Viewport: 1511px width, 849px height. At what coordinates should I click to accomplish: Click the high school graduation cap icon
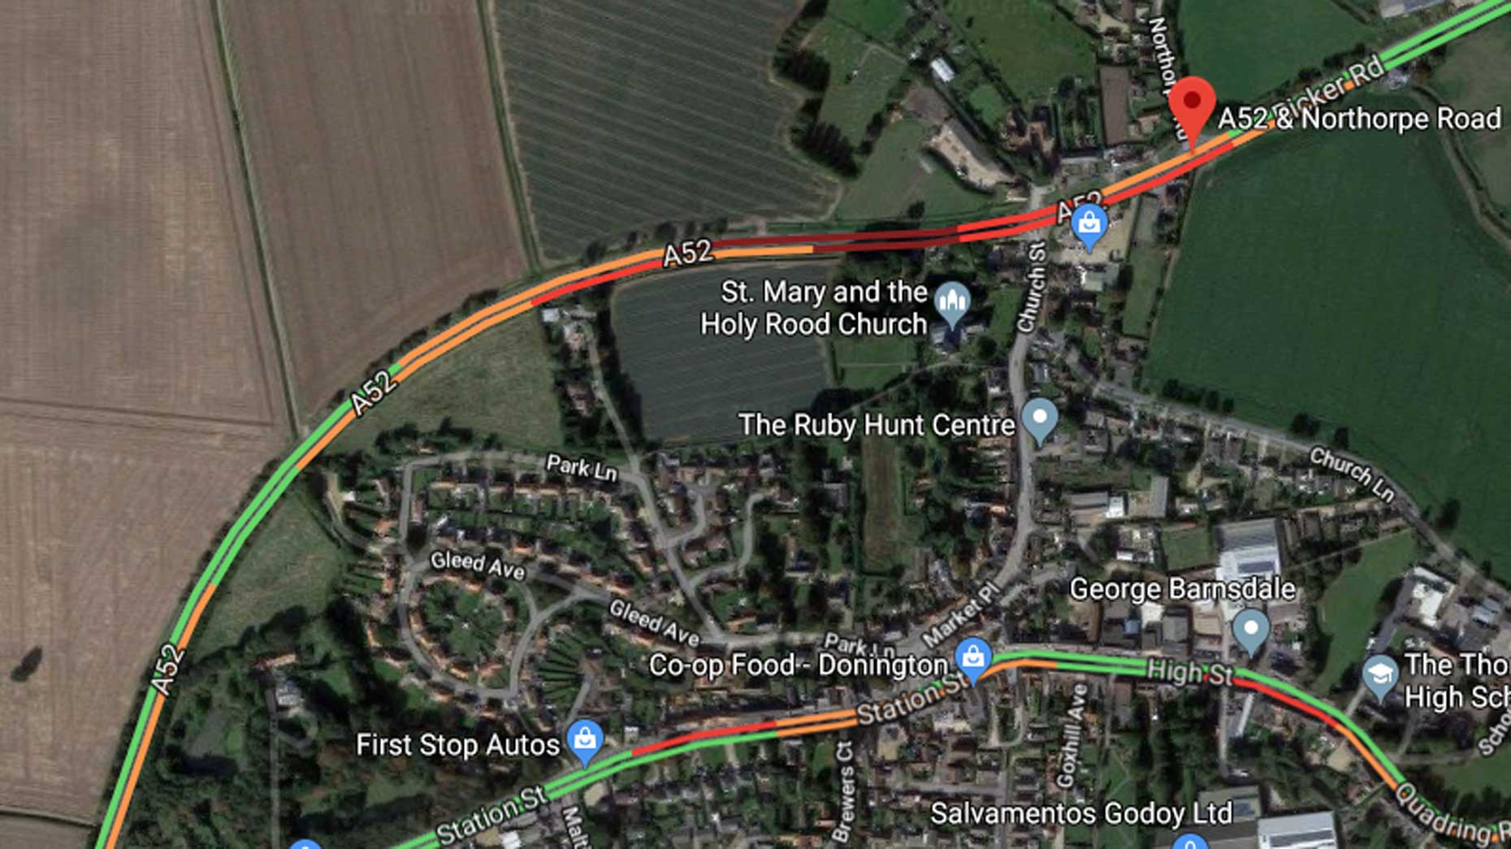click(x=1379, y=678)
